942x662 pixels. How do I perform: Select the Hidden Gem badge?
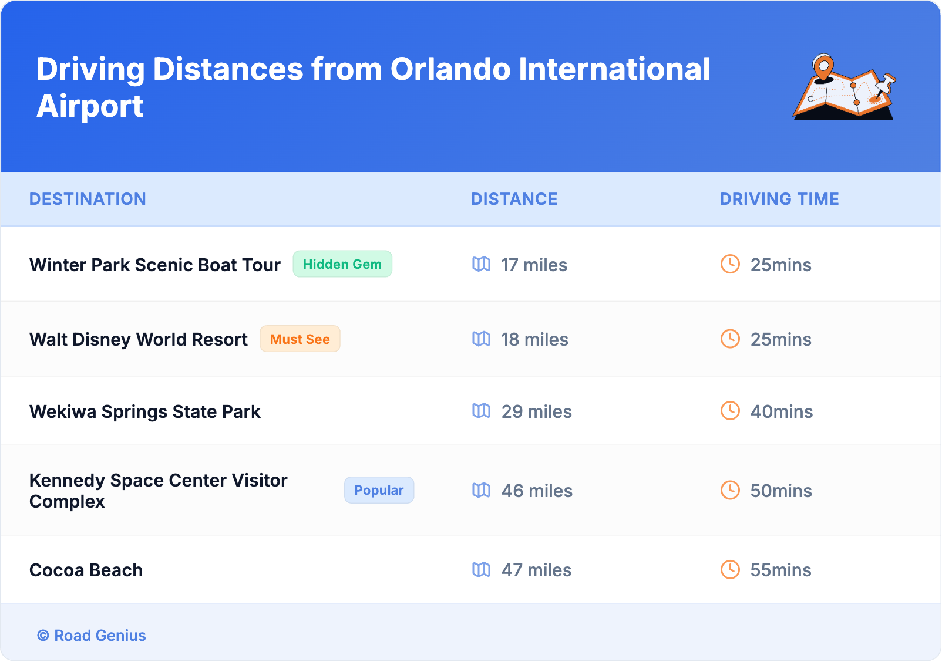pyautogui.click(x=342, y=264)
